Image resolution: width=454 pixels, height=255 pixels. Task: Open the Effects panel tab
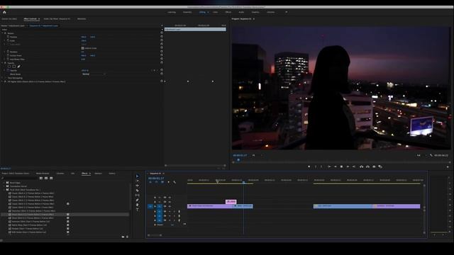(84, 174)
